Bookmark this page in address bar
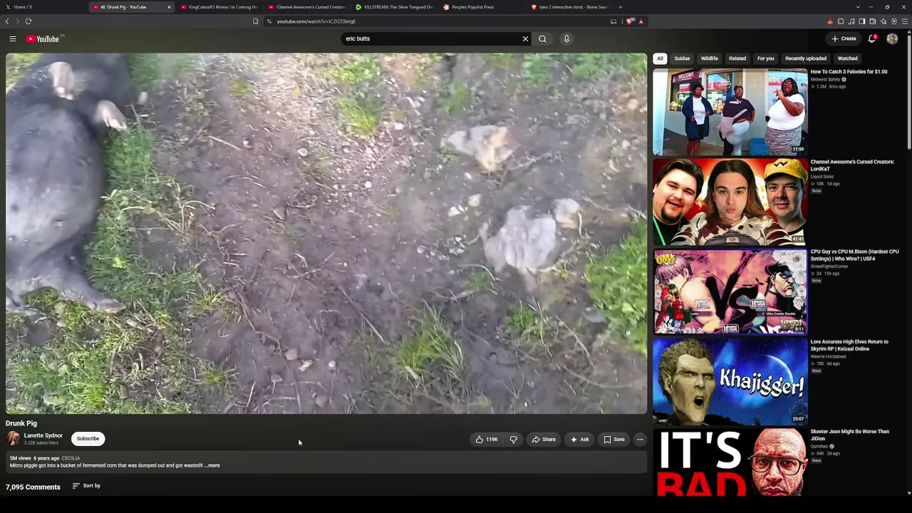The width and height of the screenshot is (912, 513). tap(256, 21)
